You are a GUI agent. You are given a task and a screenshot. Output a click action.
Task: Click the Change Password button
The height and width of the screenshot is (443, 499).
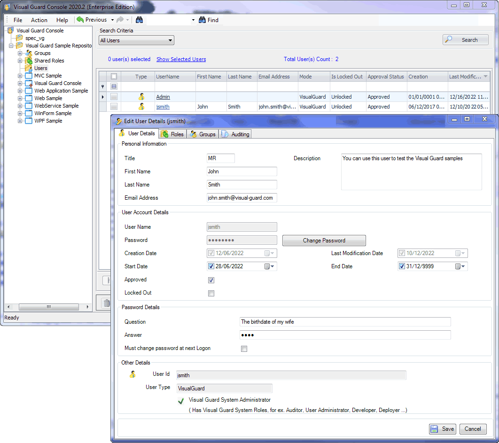tap(324, 241)
